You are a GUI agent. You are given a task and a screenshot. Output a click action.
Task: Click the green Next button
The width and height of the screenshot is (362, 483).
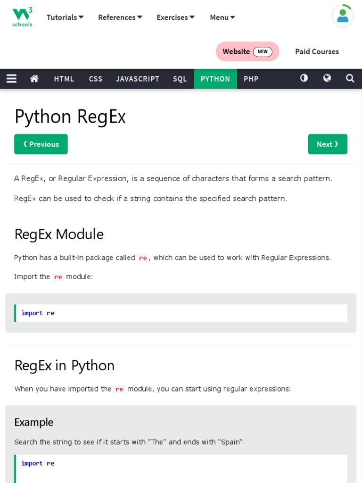(328, 144)
